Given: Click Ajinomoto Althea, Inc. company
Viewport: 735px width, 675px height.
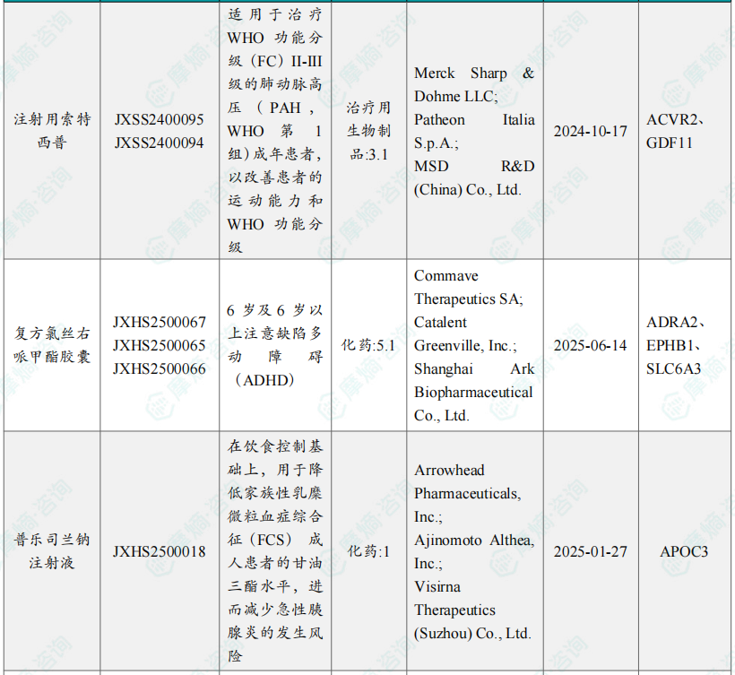Looking at the screenshot, I should point(474,551).
